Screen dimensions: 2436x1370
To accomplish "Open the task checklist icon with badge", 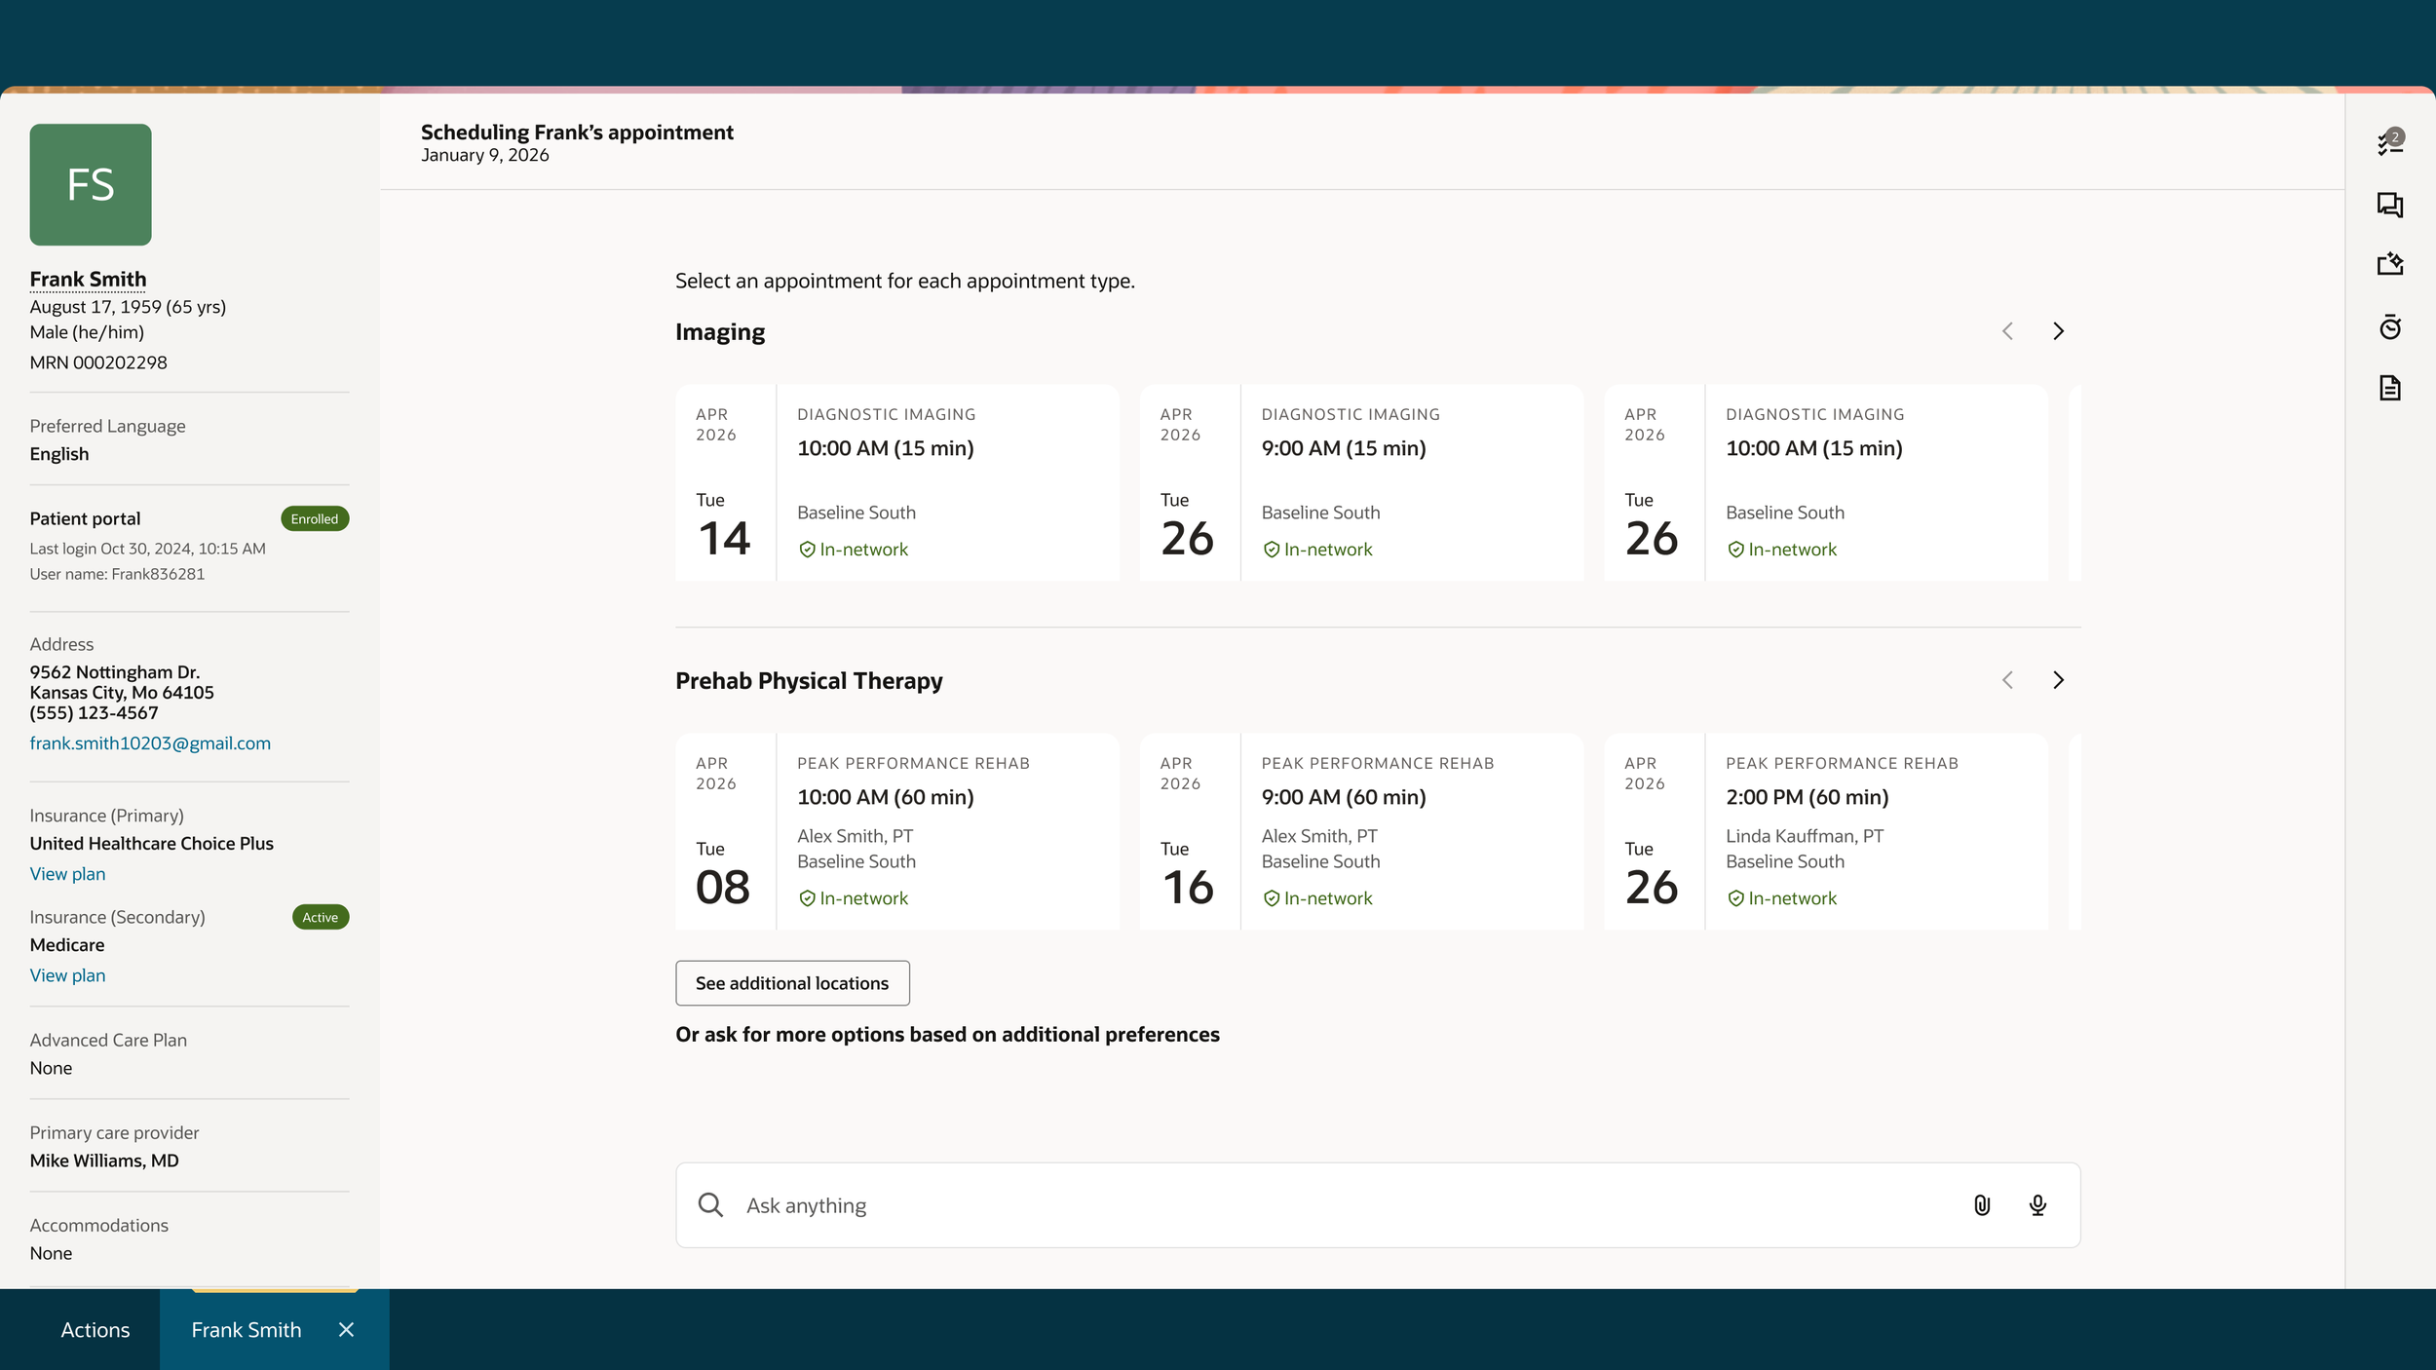I will pos(2390,142).
